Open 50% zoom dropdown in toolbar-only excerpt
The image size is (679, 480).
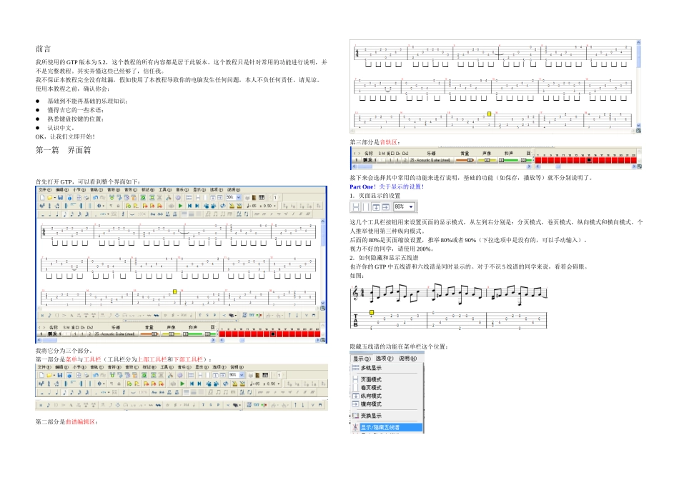pyautogui.click(x=242, y=375)
